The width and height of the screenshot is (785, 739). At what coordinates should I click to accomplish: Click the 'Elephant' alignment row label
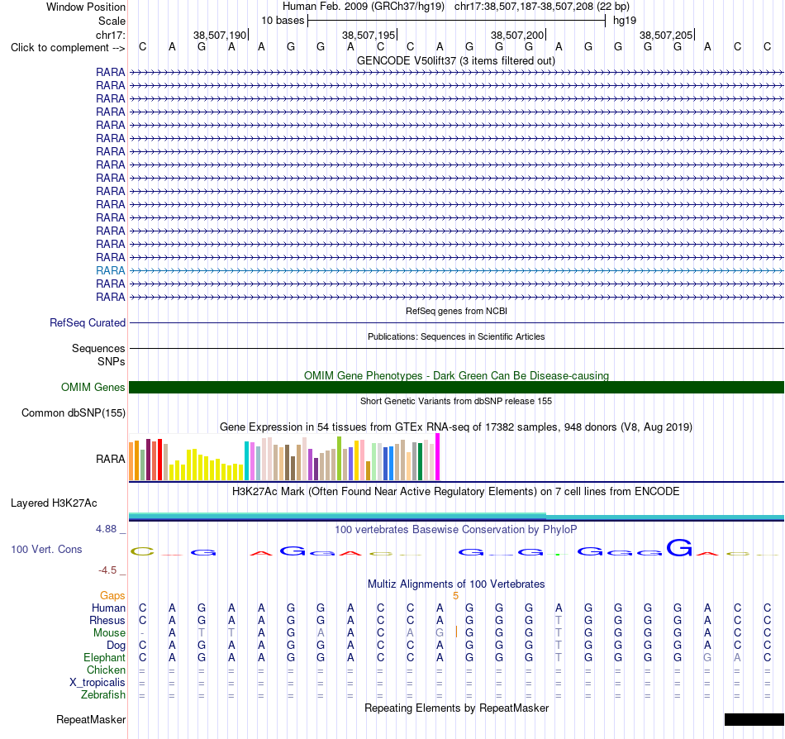click(104, 657)
